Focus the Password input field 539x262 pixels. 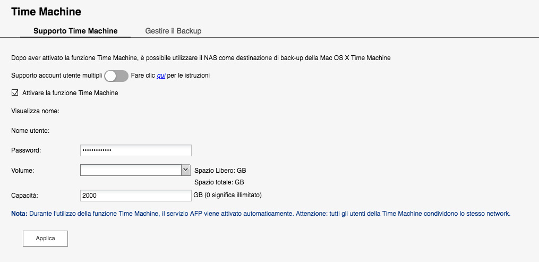135,150
